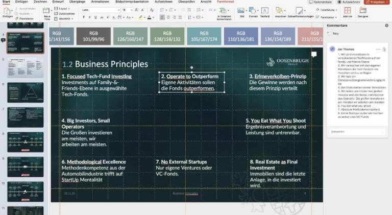Click the '1.2 Business Principles' slide title
Screen dimensions: 392x215
coord(105,64)
